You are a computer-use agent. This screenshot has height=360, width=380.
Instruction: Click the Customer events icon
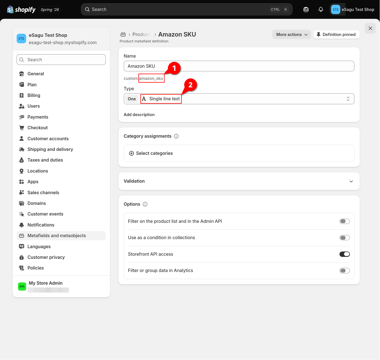22,214
